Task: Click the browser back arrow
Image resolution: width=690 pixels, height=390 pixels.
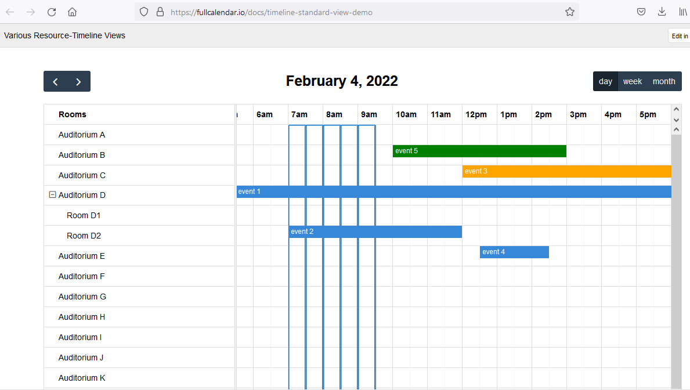Action: 9,12
